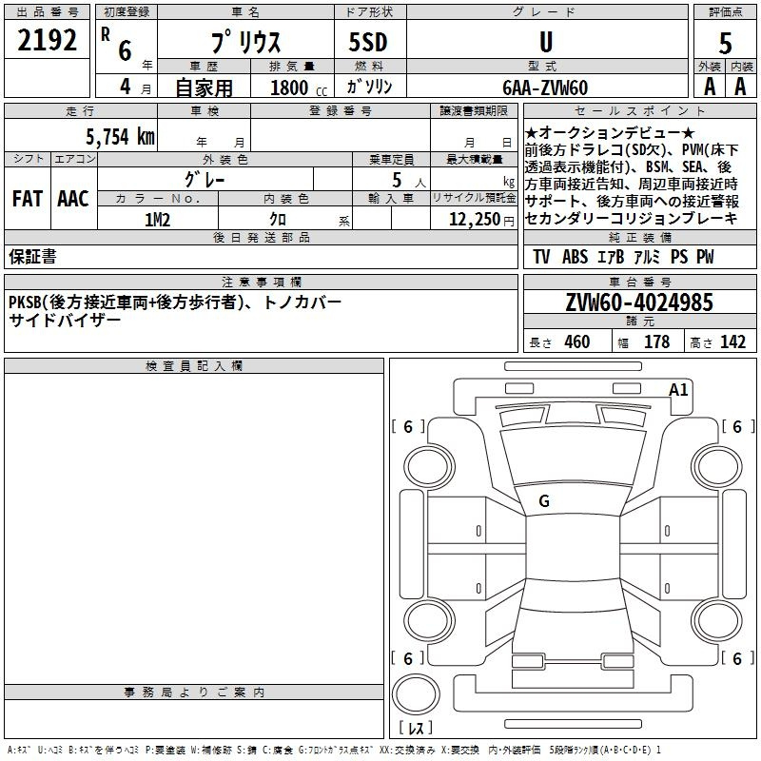761x761 pixels.
Task: Select the XX:交換済み legend entry
Action: pyautogui.click(x=407, y=750)
